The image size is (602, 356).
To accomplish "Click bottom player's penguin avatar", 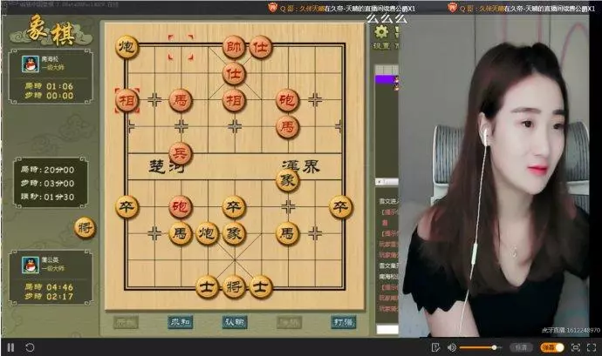I will click(31, 265).
